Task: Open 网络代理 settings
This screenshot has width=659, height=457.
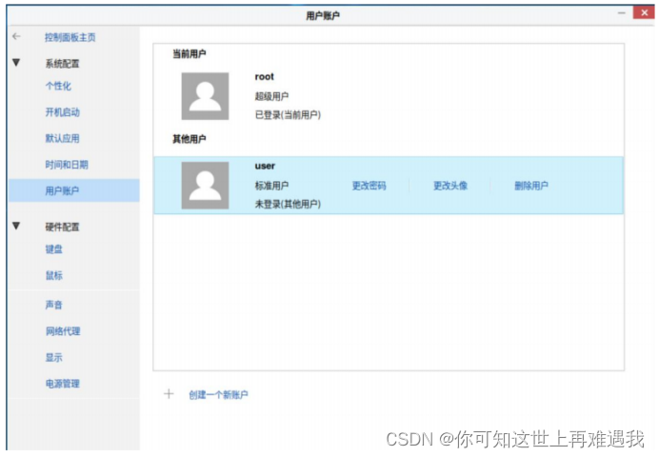Action: click(63, 331)
